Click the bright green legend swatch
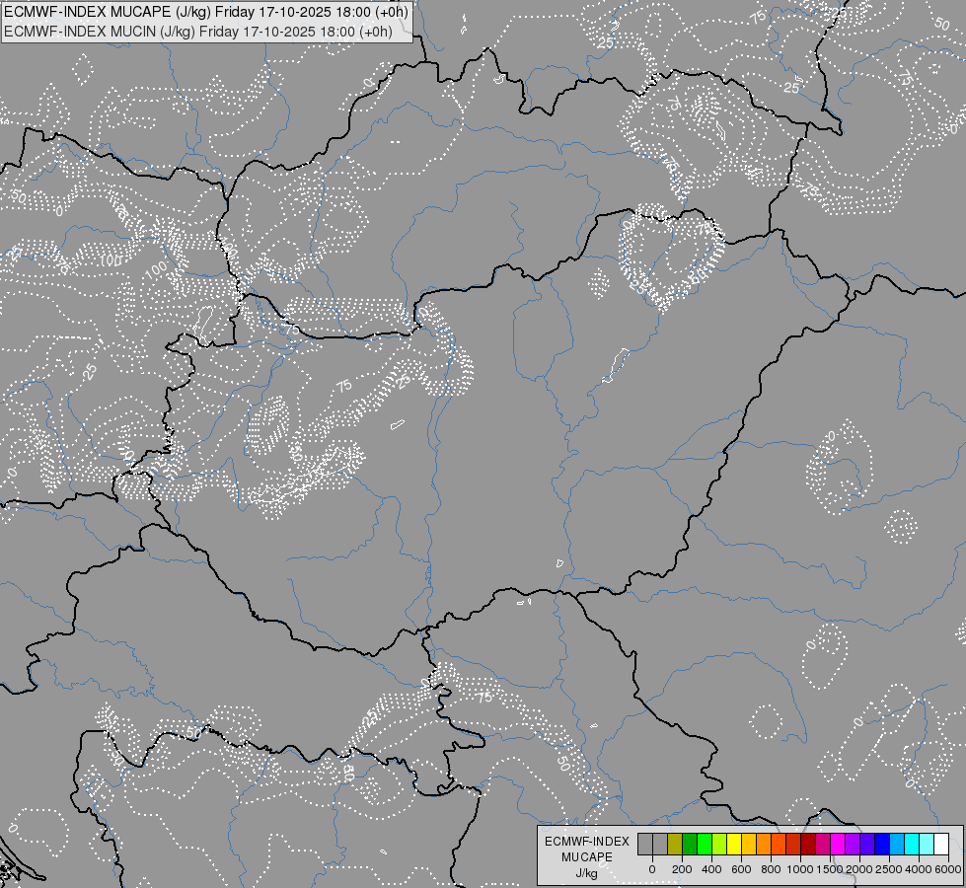 tap(705, 844)
